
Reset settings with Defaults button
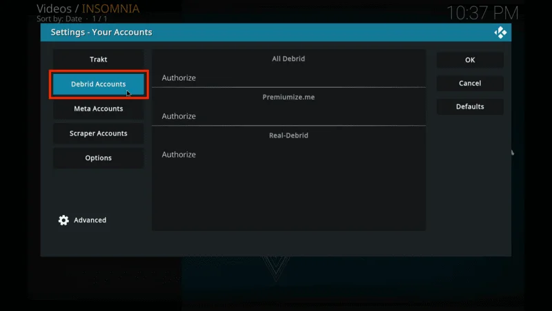(470, 106)
